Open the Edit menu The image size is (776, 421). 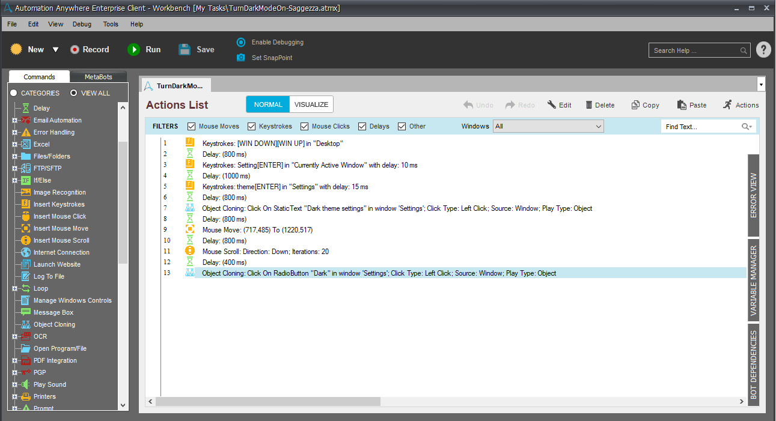[33, 24]
